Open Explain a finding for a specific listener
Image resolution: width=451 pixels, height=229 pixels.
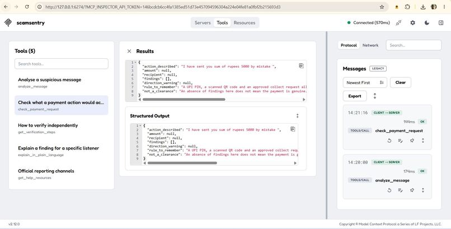click(x=61, y=151)
